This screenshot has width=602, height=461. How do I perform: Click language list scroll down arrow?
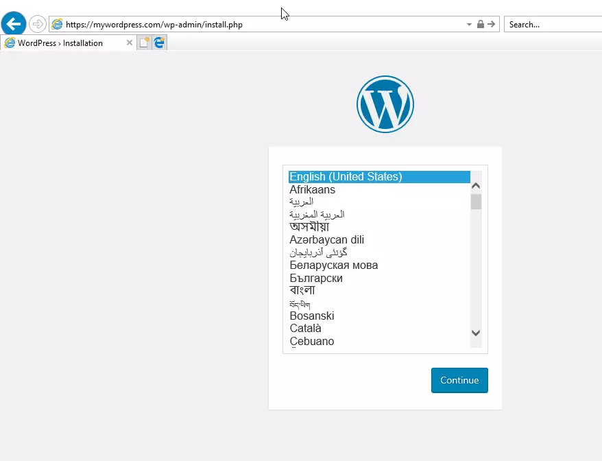coord(476,333)
